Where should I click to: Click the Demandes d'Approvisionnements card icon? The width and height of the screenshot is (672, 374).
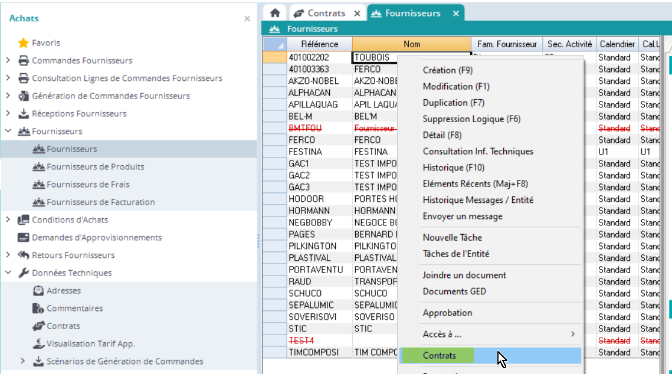click(x=24, y=238)
